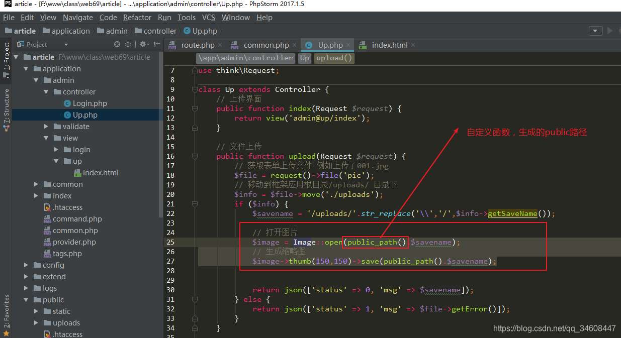The width and height of the screenshot is (621, 338).
Task: Click the provider.php file icon
Action: coord(47,242)
